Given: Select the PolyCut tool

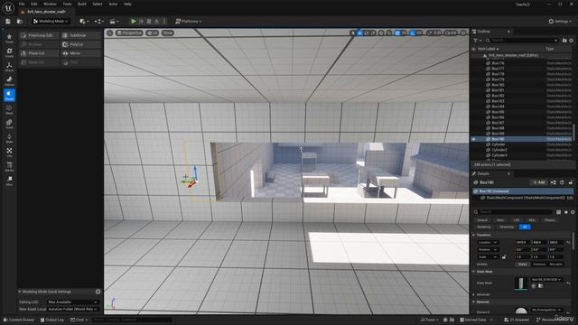Looking at the screenshot, I should (x=80, y=44).
